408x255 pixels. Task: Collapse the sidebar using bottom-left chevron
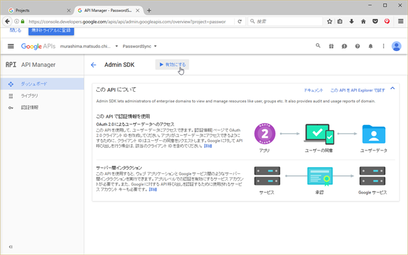click(x=11, y=247)
